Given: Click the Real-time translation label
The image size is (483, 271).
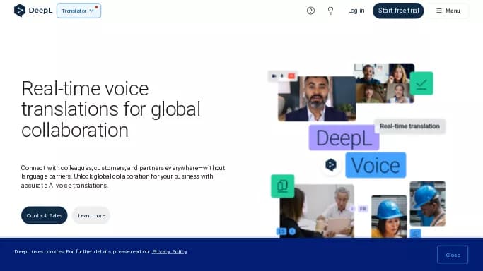Looking at the screenshot, I should pos(409,126).
